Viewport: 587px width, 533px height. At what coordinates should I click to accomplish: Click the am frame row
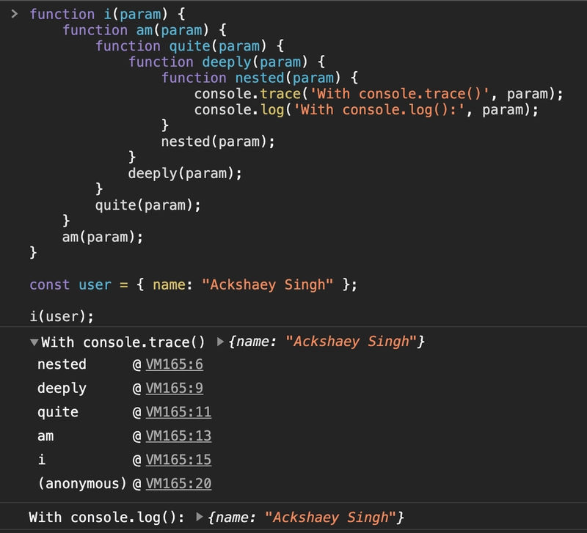45,435
